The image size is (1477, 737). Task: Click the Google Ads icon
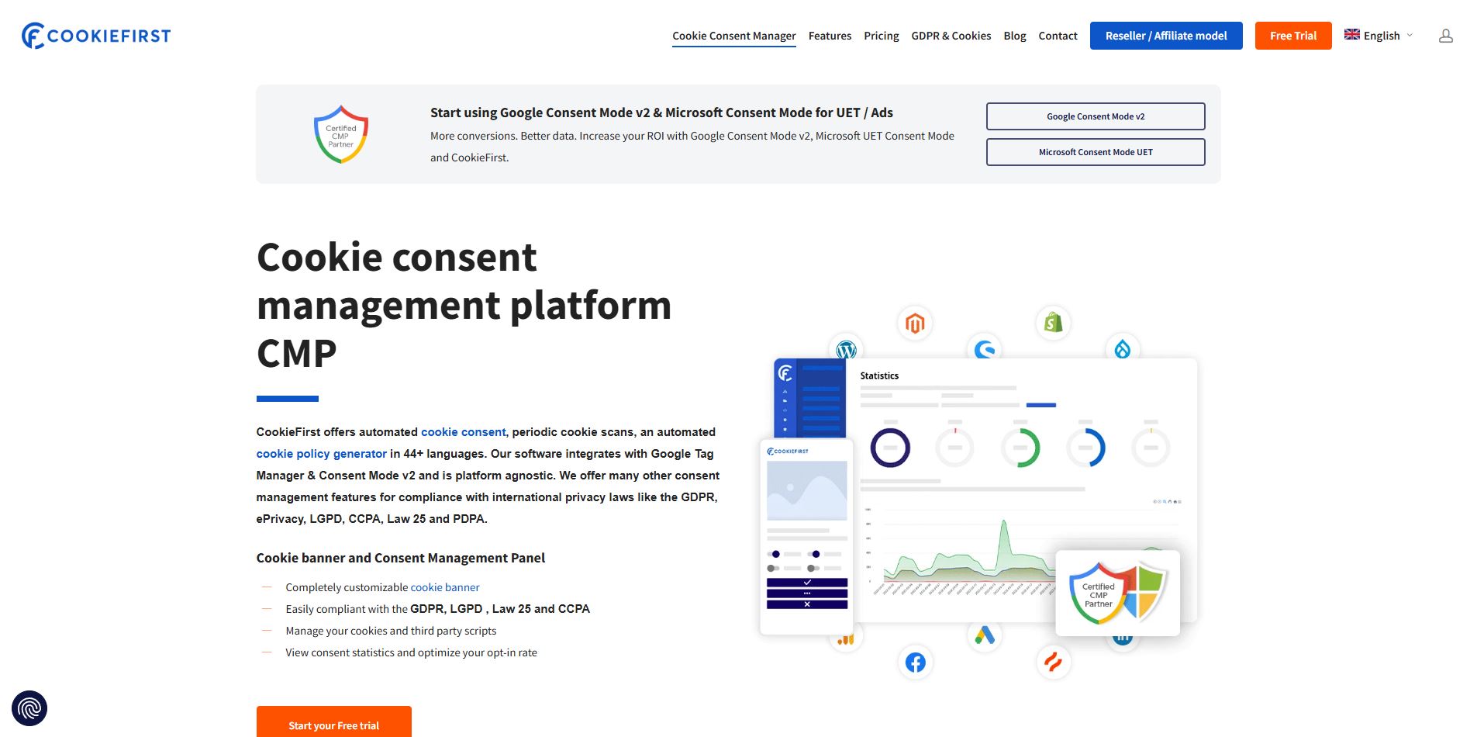point(985,635)
